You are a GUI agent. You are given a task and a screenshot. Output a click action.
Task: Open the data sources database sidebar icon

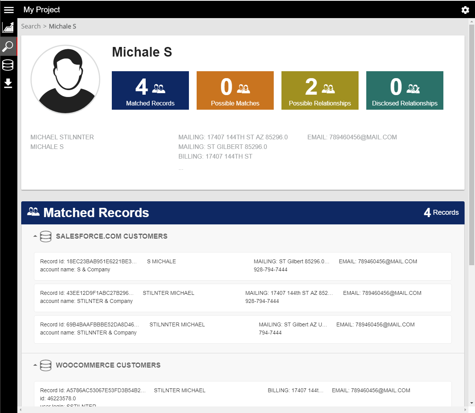(8, 65)
